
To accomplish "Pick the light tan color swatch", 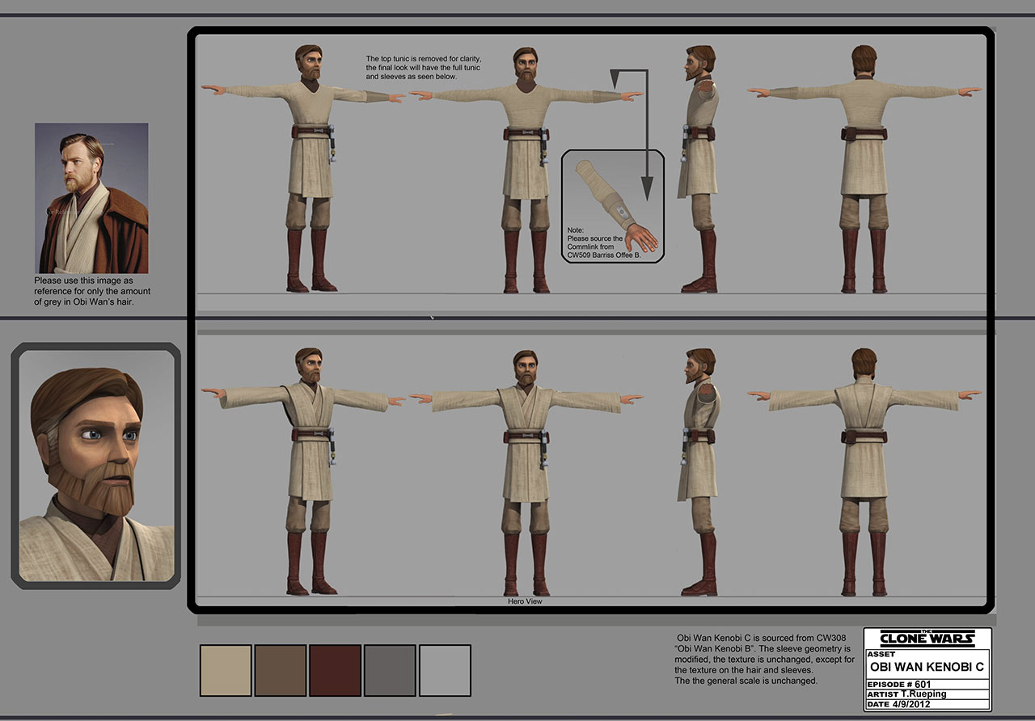I will 226,670.
